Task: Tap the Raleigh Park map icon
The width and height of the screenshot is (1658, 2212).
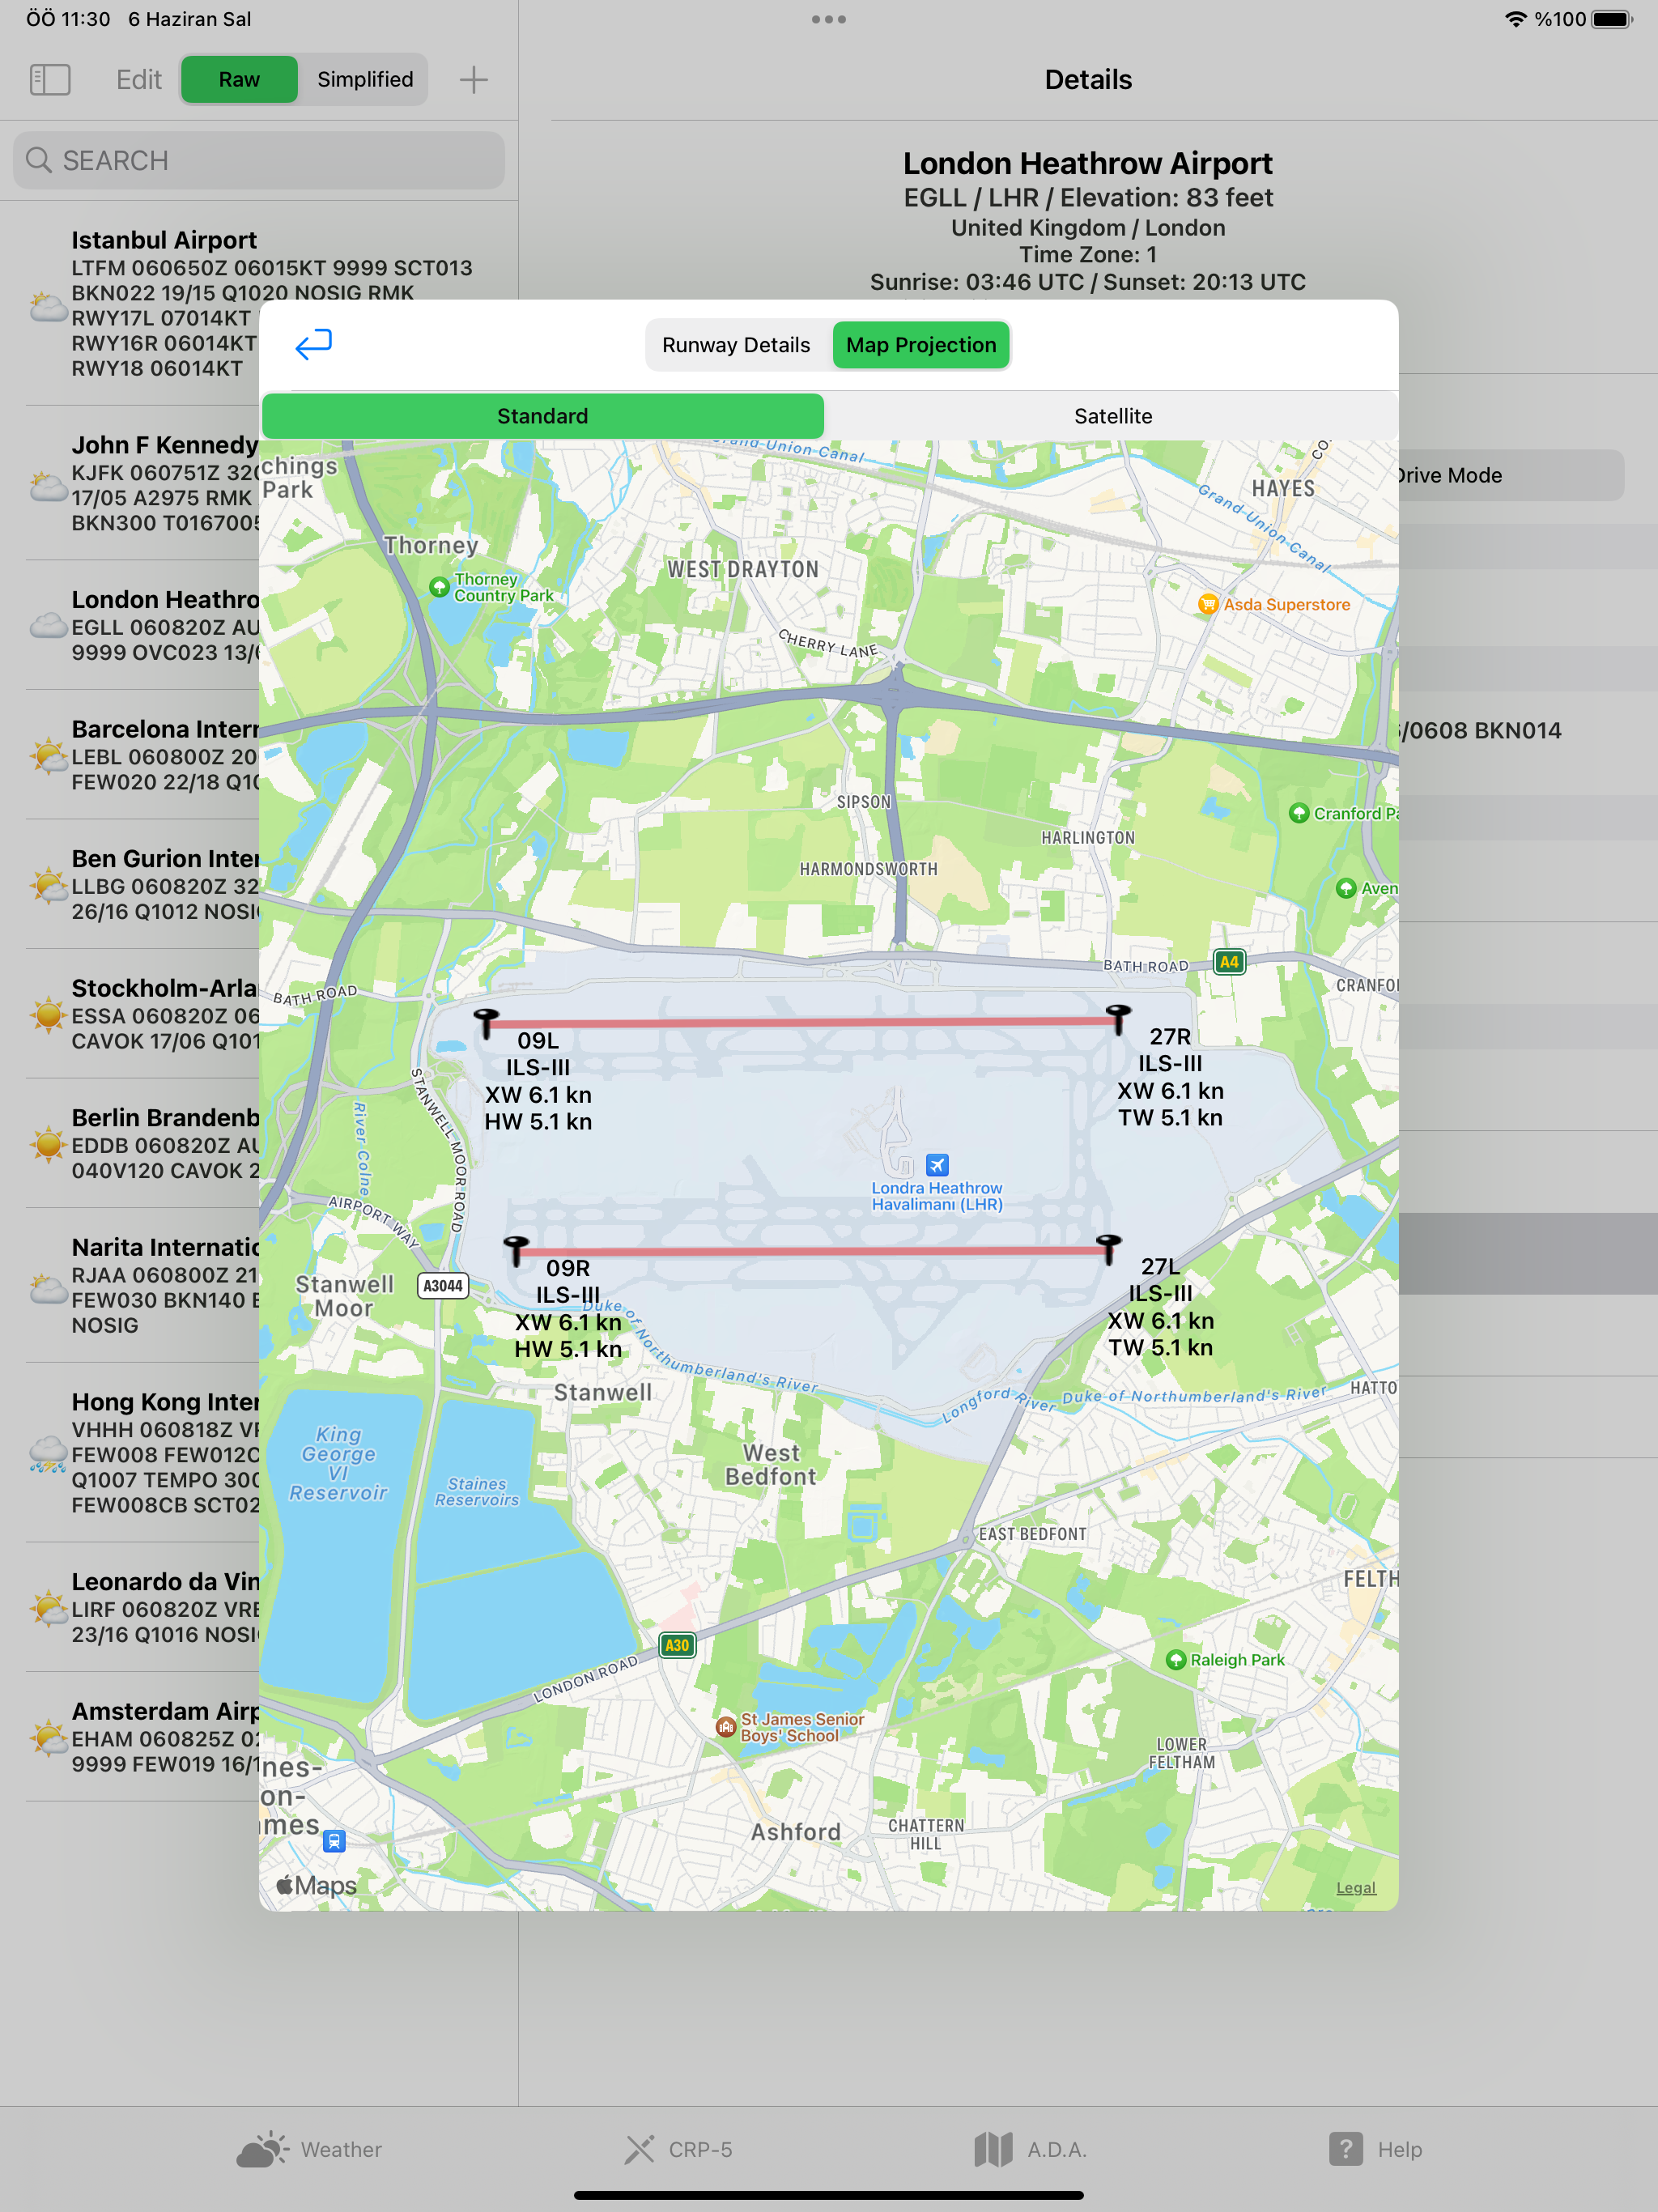Action: click(1176, 1660)
